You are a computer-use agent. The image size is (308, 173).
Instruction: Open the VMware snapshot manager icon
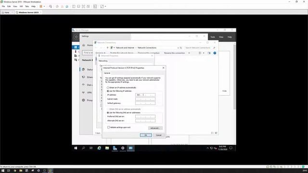pos(67,6)
